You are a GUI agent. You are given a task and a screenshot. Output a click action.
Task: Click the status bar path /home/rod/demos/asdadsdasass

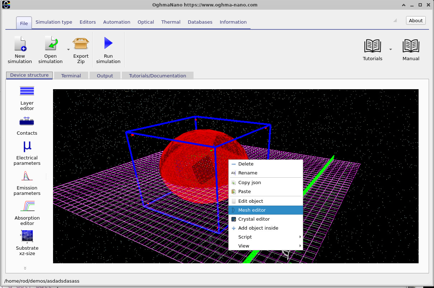(x=42, y=281)
